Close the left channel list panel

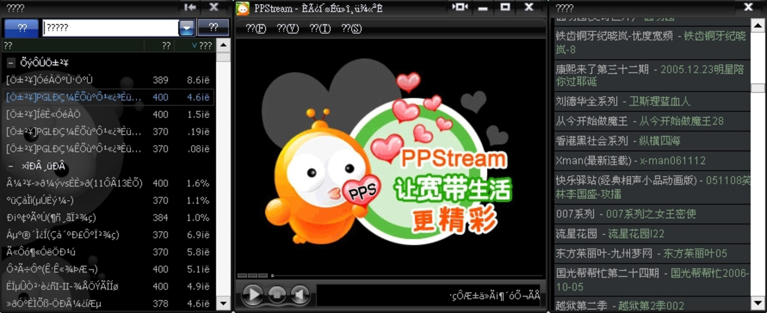213,7
